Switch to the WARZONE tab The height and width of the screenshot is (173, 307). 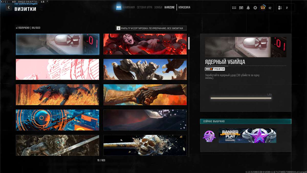[169, 7]
